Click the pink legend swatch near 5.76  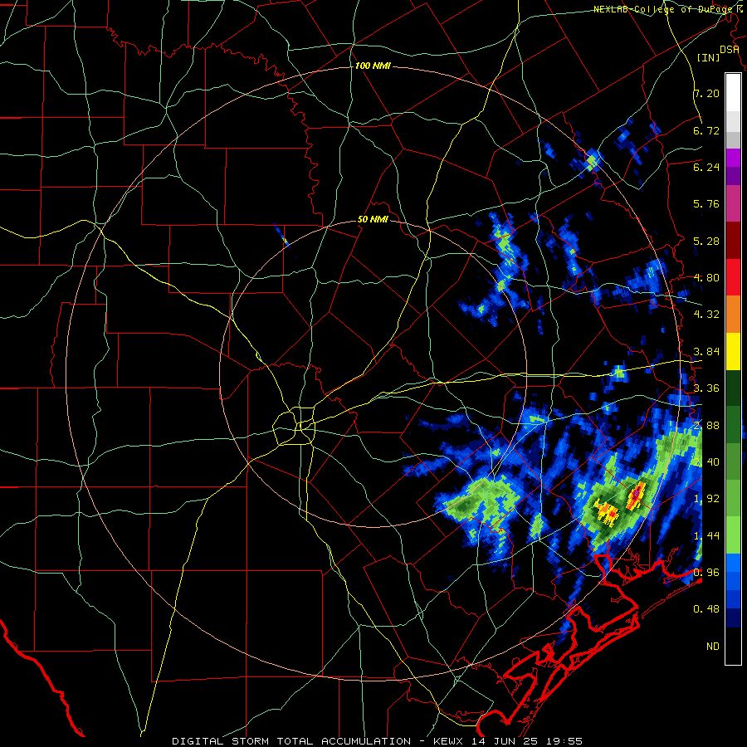coord(733,203)
